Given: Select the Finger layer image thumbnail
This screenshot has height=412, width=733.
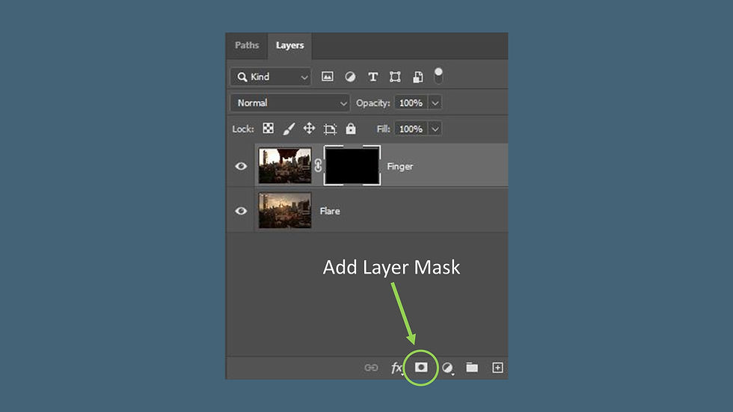Looking at the screenshot, I should click(x=285, y=166).
